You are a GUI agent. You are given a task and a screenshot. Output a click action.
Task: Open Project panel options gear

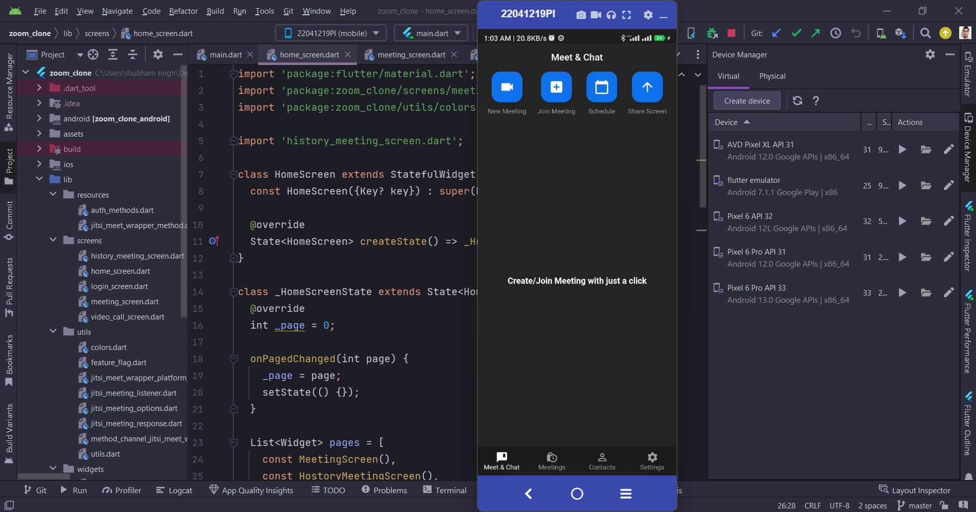158,54
